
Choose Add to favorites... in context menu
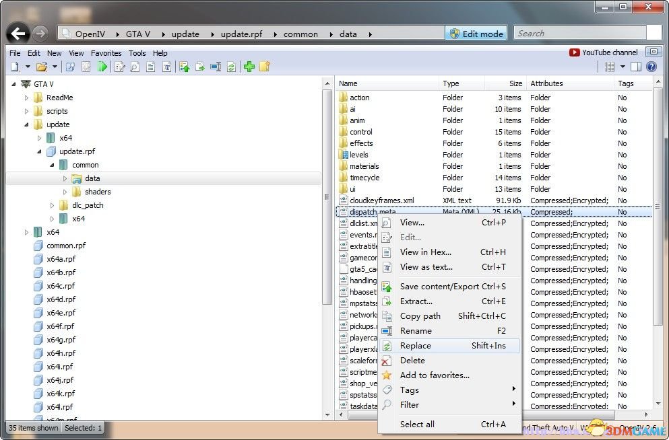449,375
